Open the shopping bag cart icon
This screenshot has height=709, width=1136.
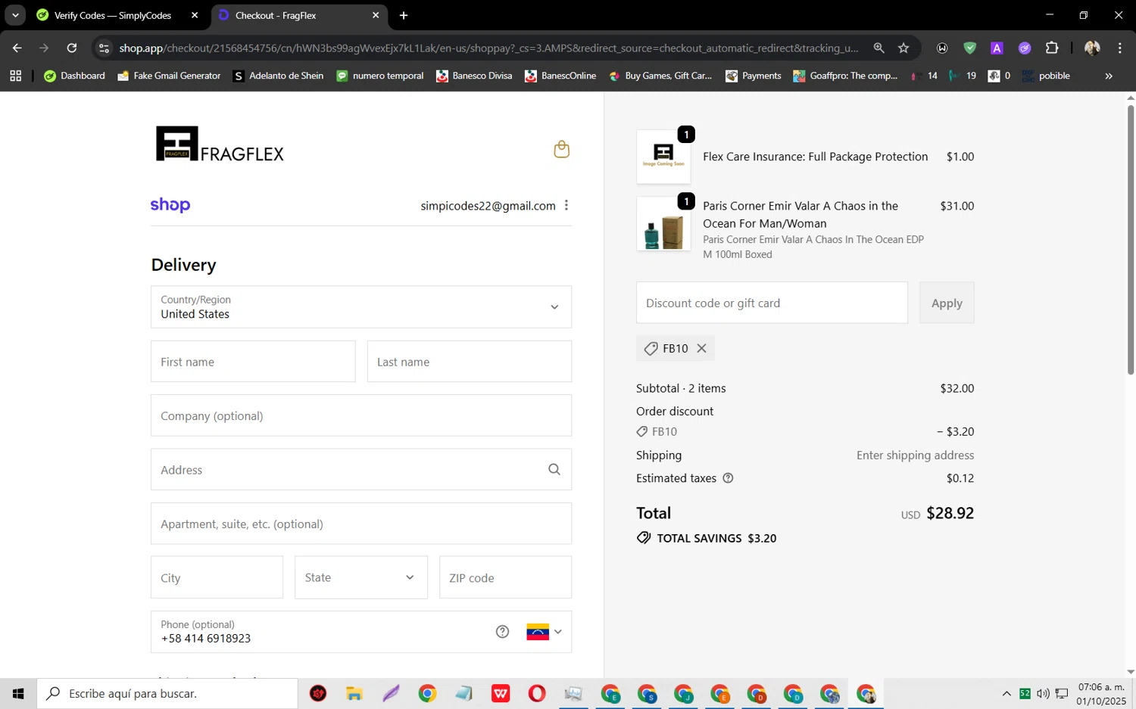[x=561, y=149]
